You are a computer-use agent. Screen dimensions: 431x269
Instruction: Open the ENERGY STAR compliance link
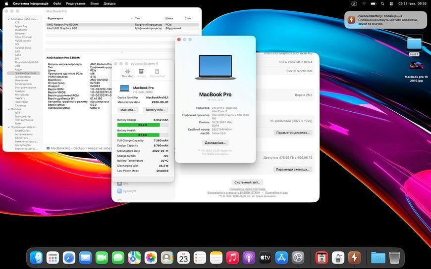click(x=234, y=193)
